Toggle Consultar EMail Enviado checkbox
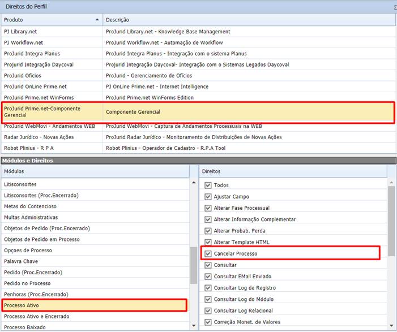Viewport: 397px width, 332px height. click(x=208, y=277)
